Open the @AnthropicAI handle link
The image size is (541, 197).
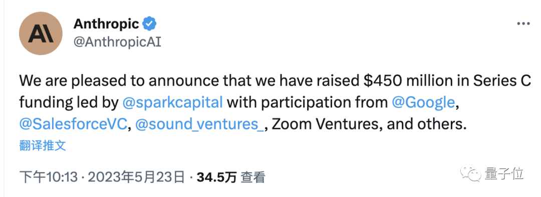117,42
